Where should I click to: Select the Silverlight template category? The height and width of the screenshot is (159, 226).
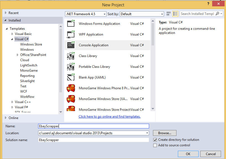point(27,81)
